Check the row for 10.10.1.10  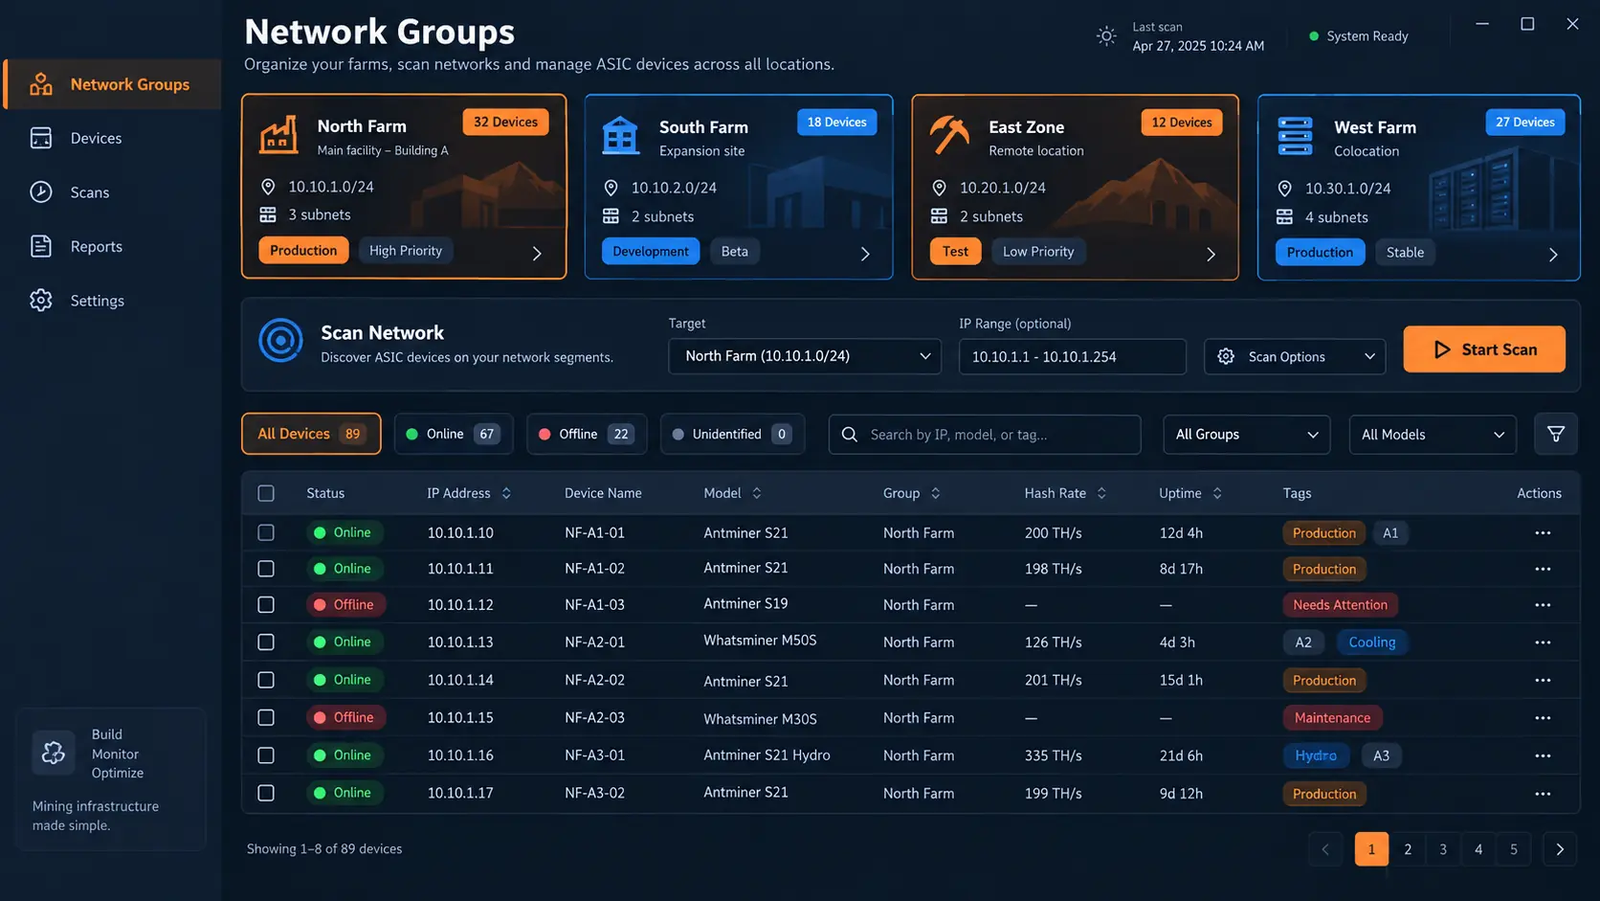[x=266, y=532]
